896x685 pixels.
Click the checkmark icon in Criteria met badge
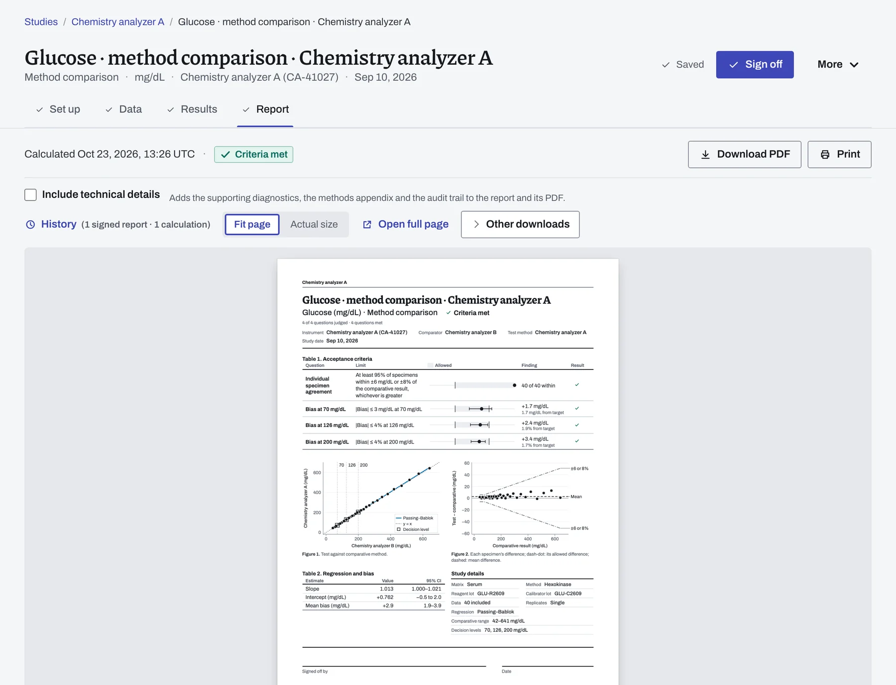[x=225, y=155]
